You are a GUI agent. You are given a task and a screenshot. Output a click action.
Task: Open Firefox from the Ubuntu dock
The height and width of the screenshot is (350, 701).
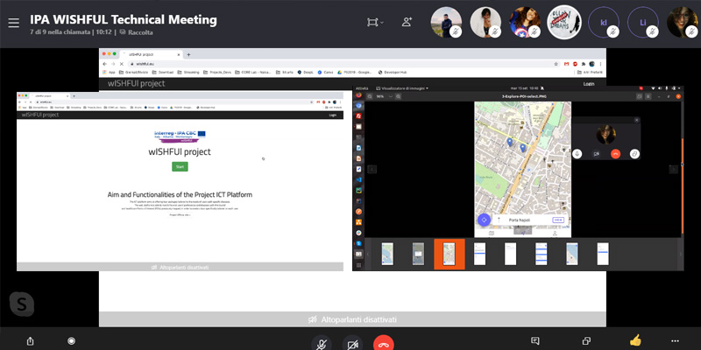click(358, 94)
